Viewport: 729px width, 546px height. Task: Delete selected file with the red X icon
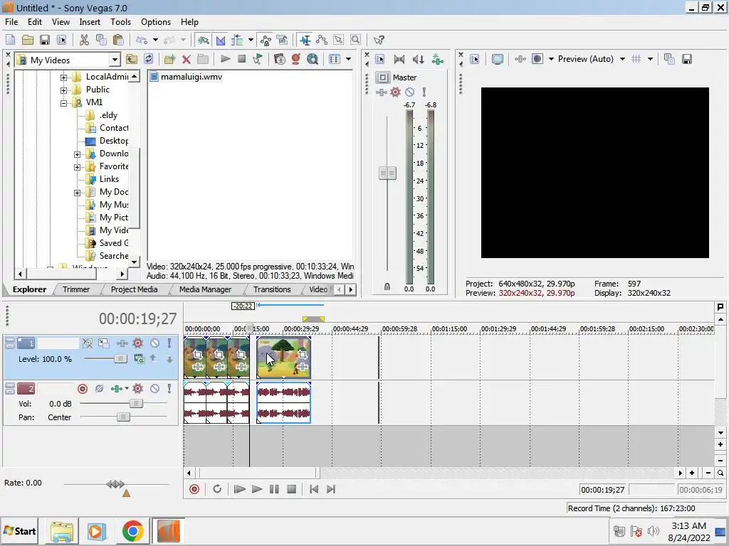pyautogui.click(x=187, y=59)
